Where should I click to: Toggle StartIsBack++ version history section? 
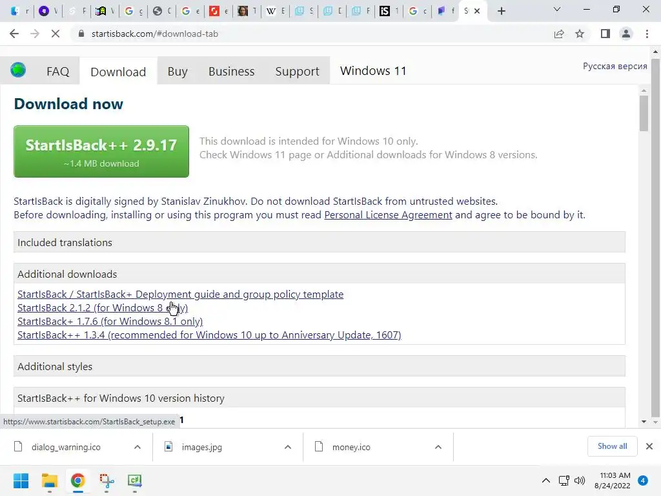click(x=319, y=398)
